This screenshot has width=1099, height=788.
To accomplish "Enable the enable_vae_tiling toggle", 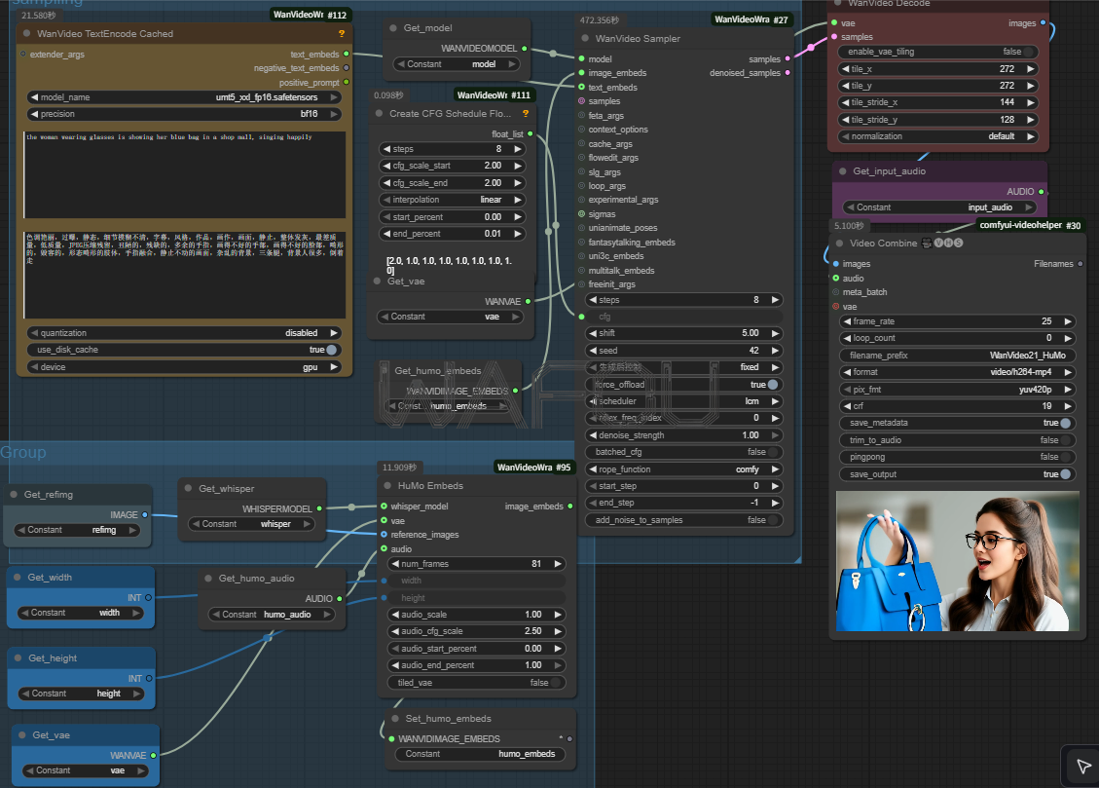I will [1028, 52].
